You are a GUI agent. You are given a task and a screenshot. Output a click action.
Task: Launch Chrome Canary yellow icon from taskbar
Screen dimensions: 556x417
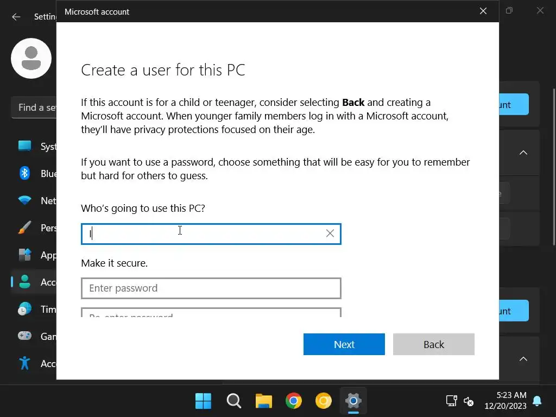324,401
